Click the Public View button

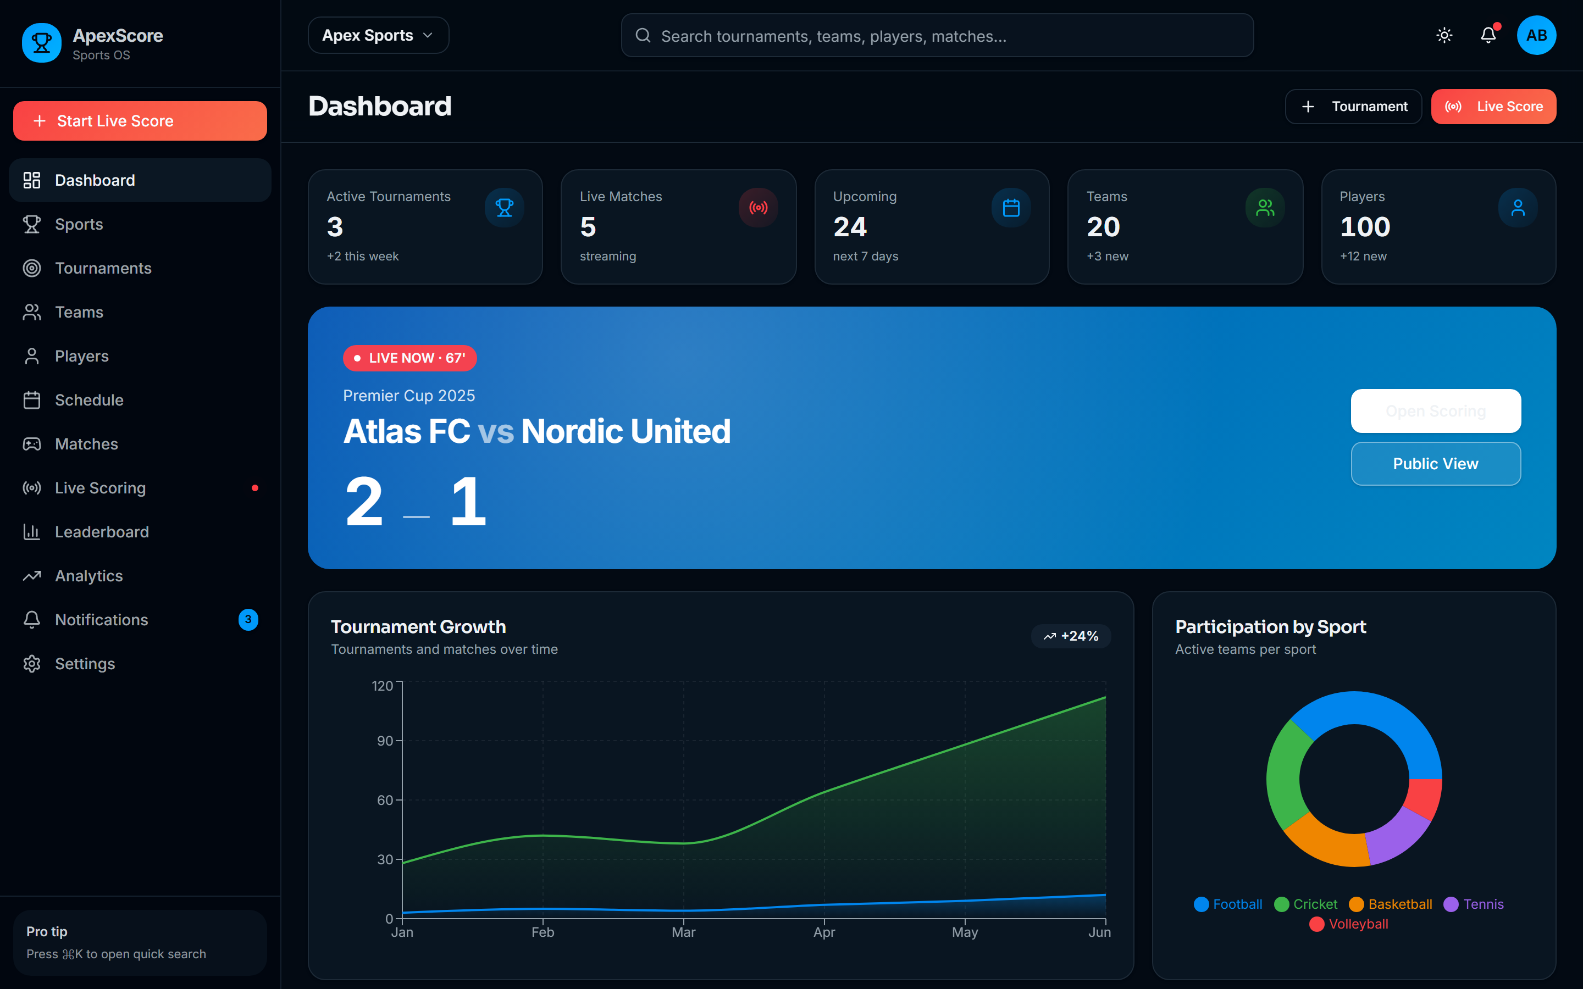(x=1436, y=464)
